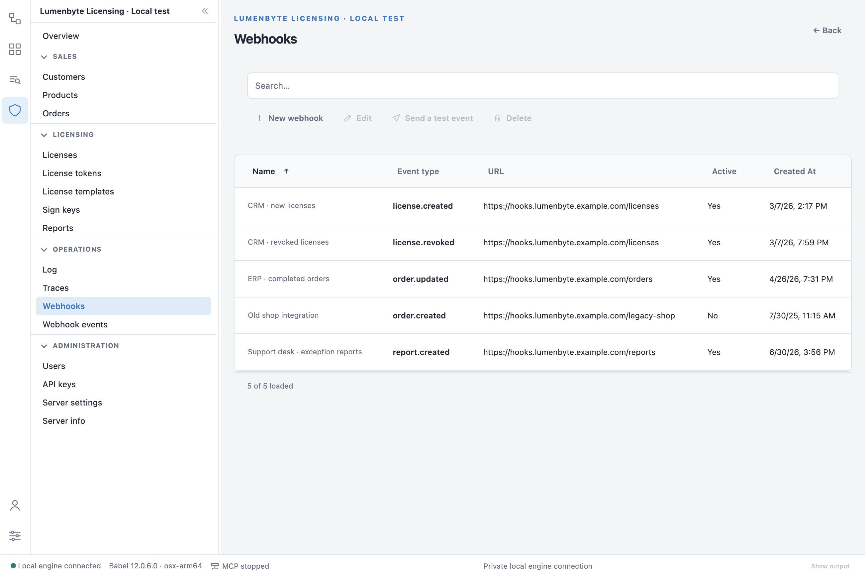Open the Traces page

click(x=55, y=288)
